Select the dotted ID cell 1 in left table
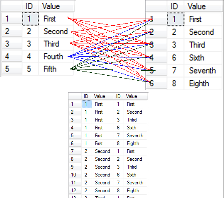The image size is (224, 198). (x=31, y=19)
